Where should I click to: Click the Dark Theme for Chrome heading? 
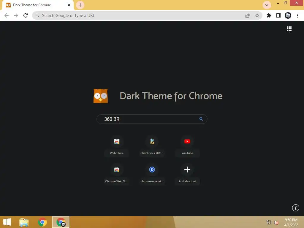pos(171,96)
